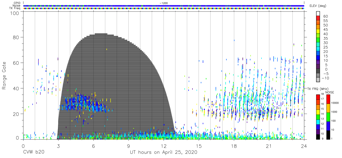Click the 25 tick on ELEV color bar

(x=325, y=47)
